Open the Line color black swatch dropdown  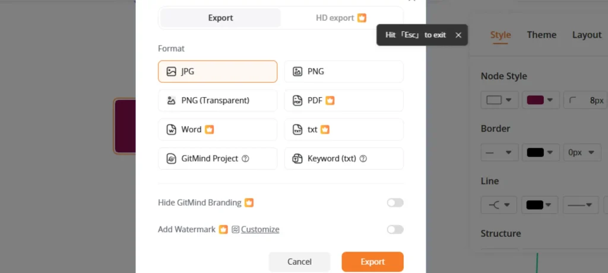click(540, 205)
